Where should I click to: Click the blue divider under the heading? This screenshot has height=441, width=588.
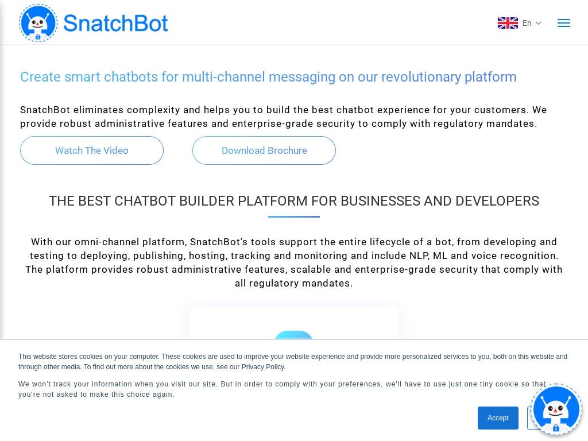[x=293, y=216]
